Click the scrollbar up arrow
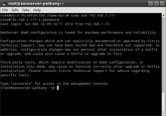 [x=164, y=15]
